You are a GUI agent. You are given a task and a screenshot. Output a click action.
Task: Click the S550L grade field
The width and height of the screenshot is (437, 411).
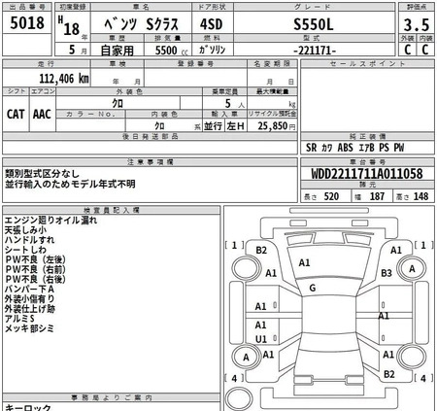tap(314, 24)
